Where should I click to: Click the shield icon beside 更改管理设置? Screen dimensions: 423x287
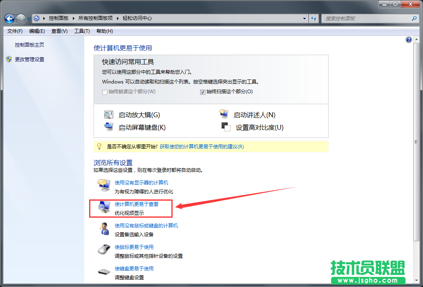pyautogui.click(x=9, y=59)
